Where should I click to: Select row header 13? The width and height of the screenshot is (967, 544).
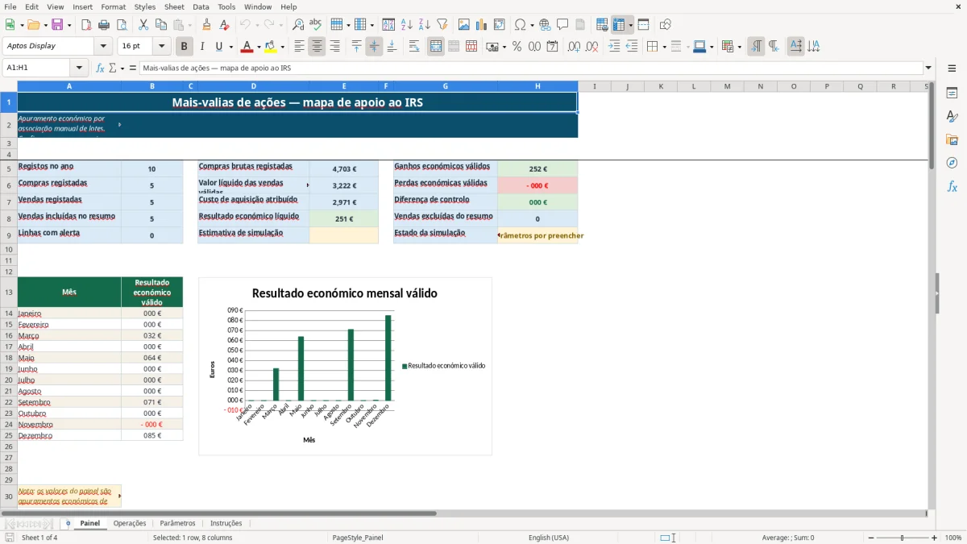[x=8, y=292]
